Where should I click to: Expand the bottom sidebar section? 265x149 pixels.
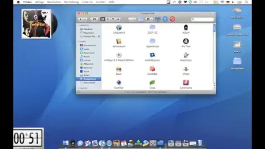click(x=79, y=88)
